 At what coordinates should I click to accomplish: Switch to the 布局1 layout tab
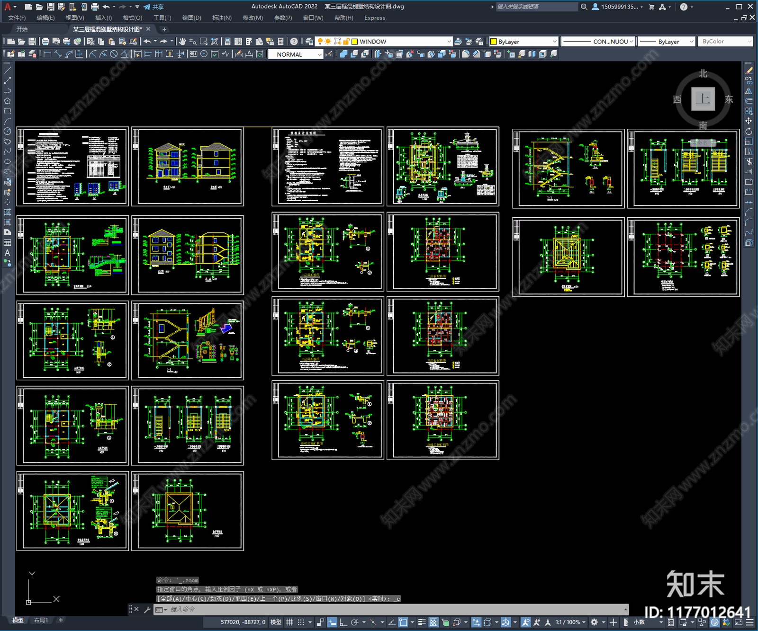click(x=41, y=620)
